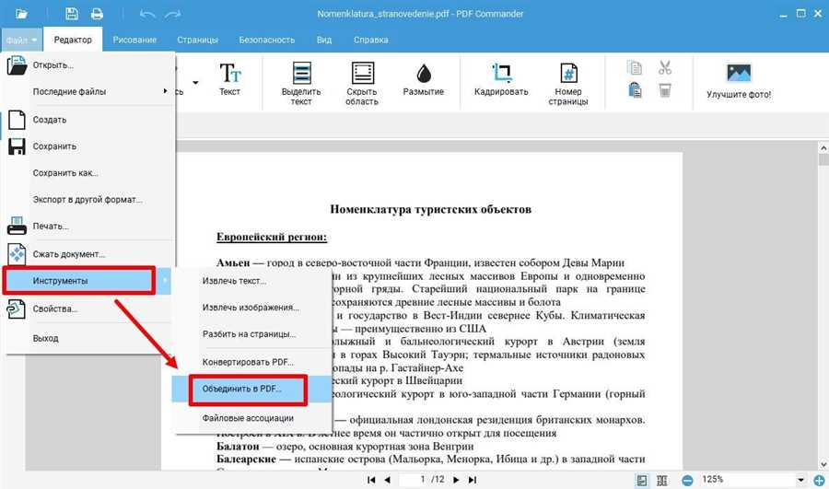The width and height of the screenshot is (829, 489).
Task: Choose Экспорт в другой формат...
Action: click(x=90, y=200)
